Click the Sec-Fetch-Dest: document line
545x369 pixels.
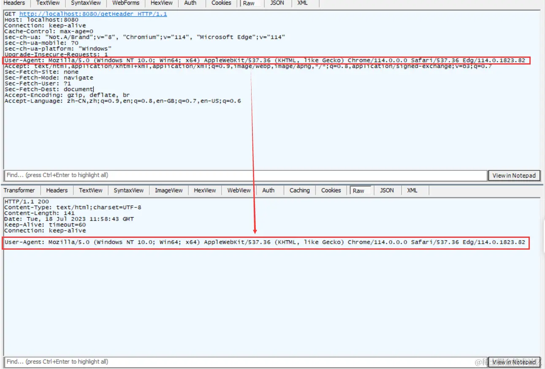click(x=49, y=89)
